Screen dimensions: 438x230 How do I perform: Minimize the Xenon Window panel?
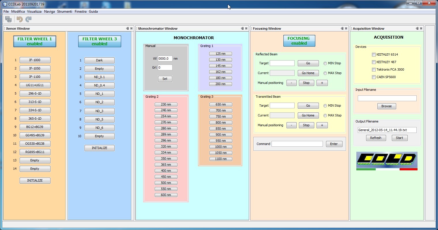tap(128, 29)
